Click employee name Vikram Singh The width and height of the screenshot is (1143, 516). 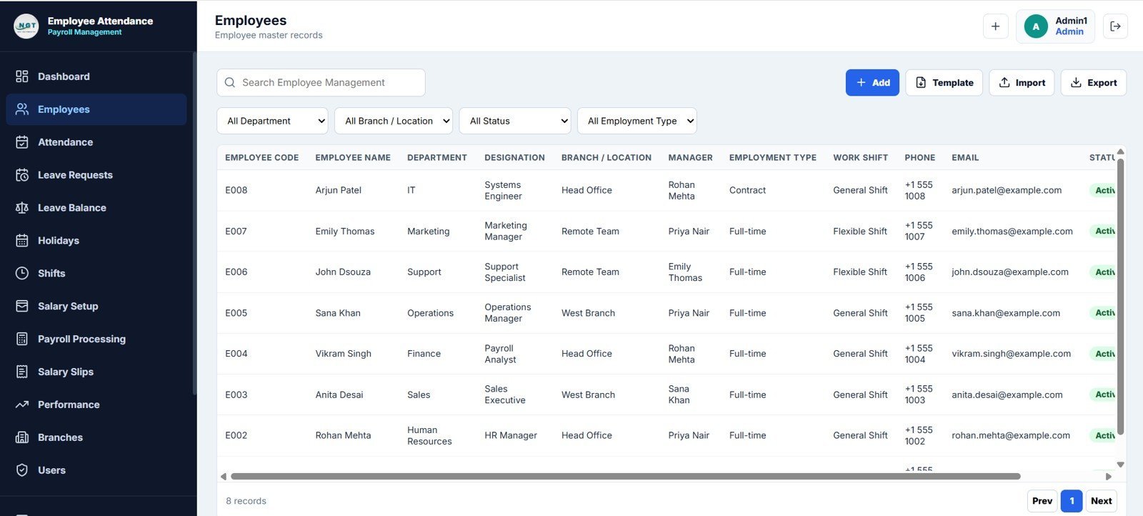pos(344,354)
